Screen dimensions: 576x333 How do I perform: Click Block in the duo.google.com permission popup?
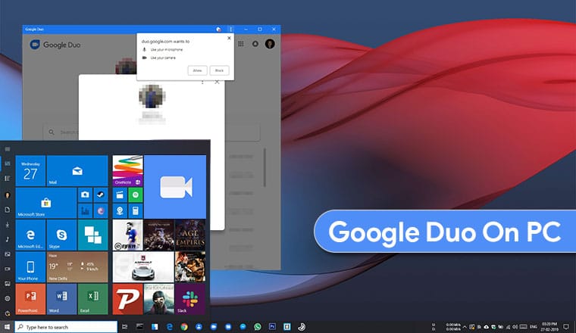point(219,70)
